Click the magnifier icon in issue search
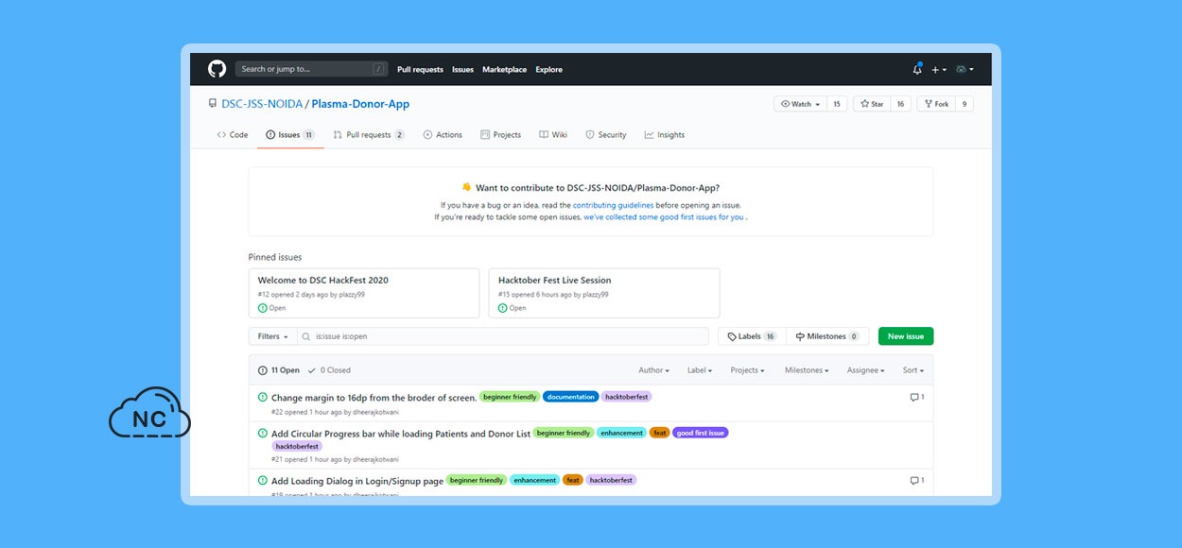 coord(306,336)
